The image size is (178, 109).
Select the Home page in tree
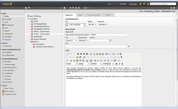tap(36, 21)
